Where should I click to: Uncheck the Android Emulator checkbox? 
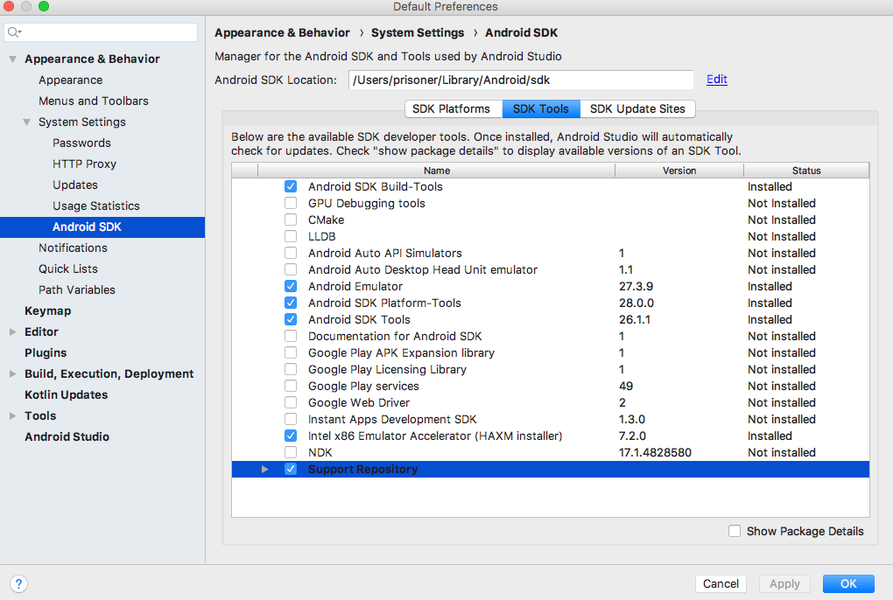291,286
